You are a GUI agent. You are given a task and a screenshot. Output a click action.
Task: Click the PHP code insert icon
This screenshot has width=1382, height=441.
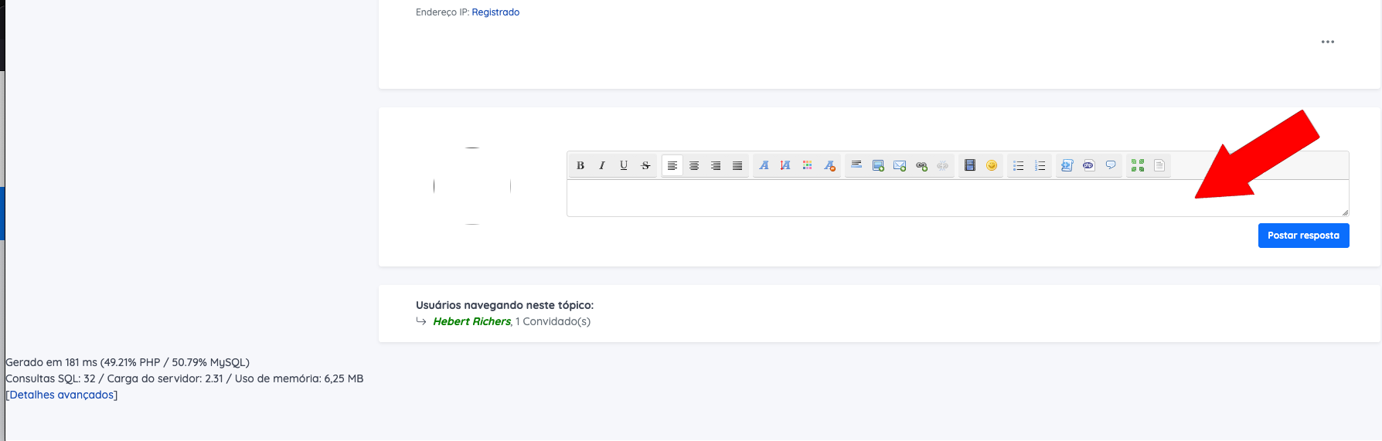(1089, 165)
